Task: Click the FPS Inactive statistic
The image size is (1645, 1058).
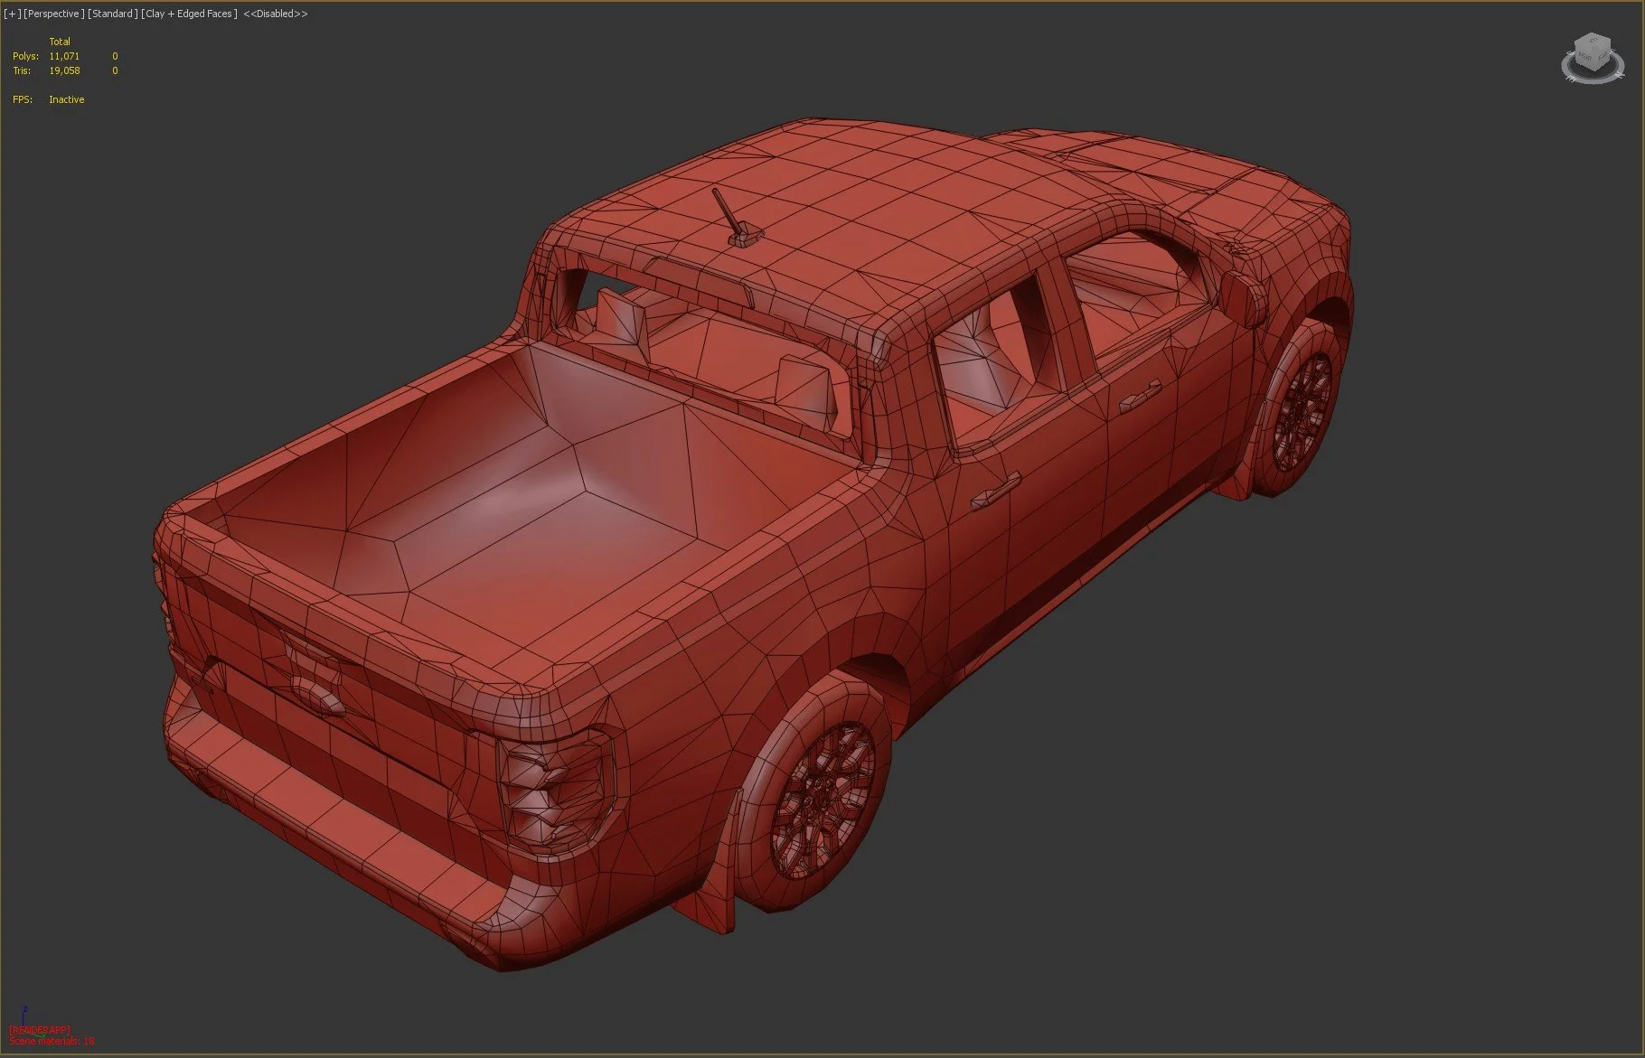Action: tap(49, 99)
